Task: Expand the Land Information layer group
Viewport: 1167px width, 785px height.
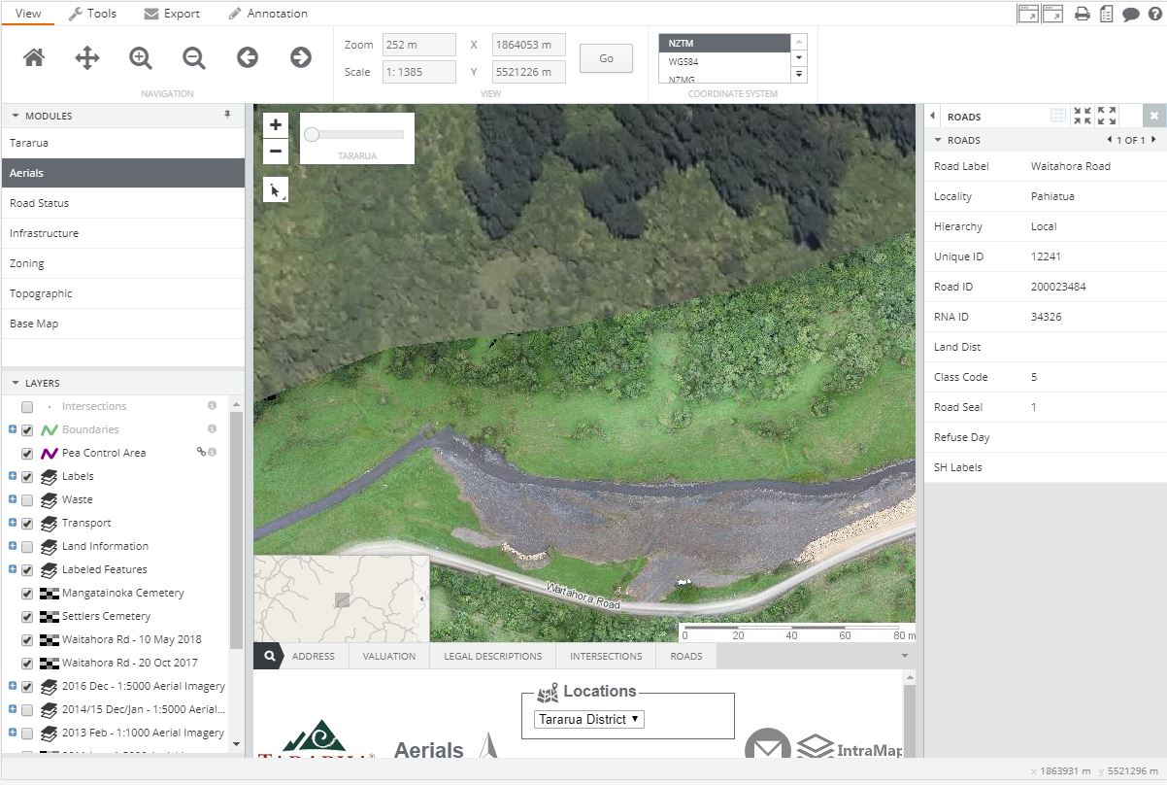Action: (13, 546)
